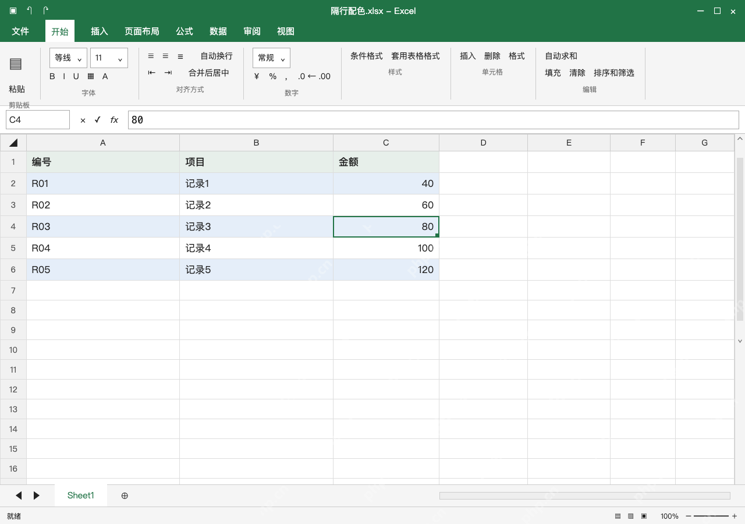Viewport: 745px width, 524px height.
Task: Open the cell borders icon
Action: [x=91, y=76]
